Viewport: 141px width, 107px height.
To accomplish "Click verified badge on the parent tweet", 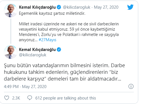I will pos(59,7).
